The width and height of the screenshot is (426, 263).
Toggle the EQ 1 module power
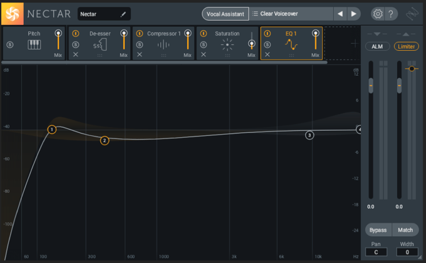[268, 33]
